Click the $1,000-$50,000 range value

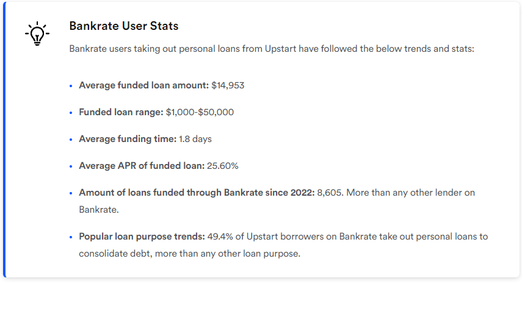click(200, 112)
